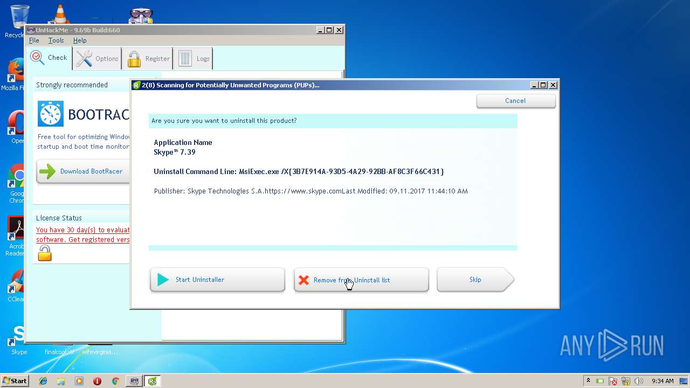Open the Check tab in UnHackMe

pyautogui.click(x=49, y=58)
